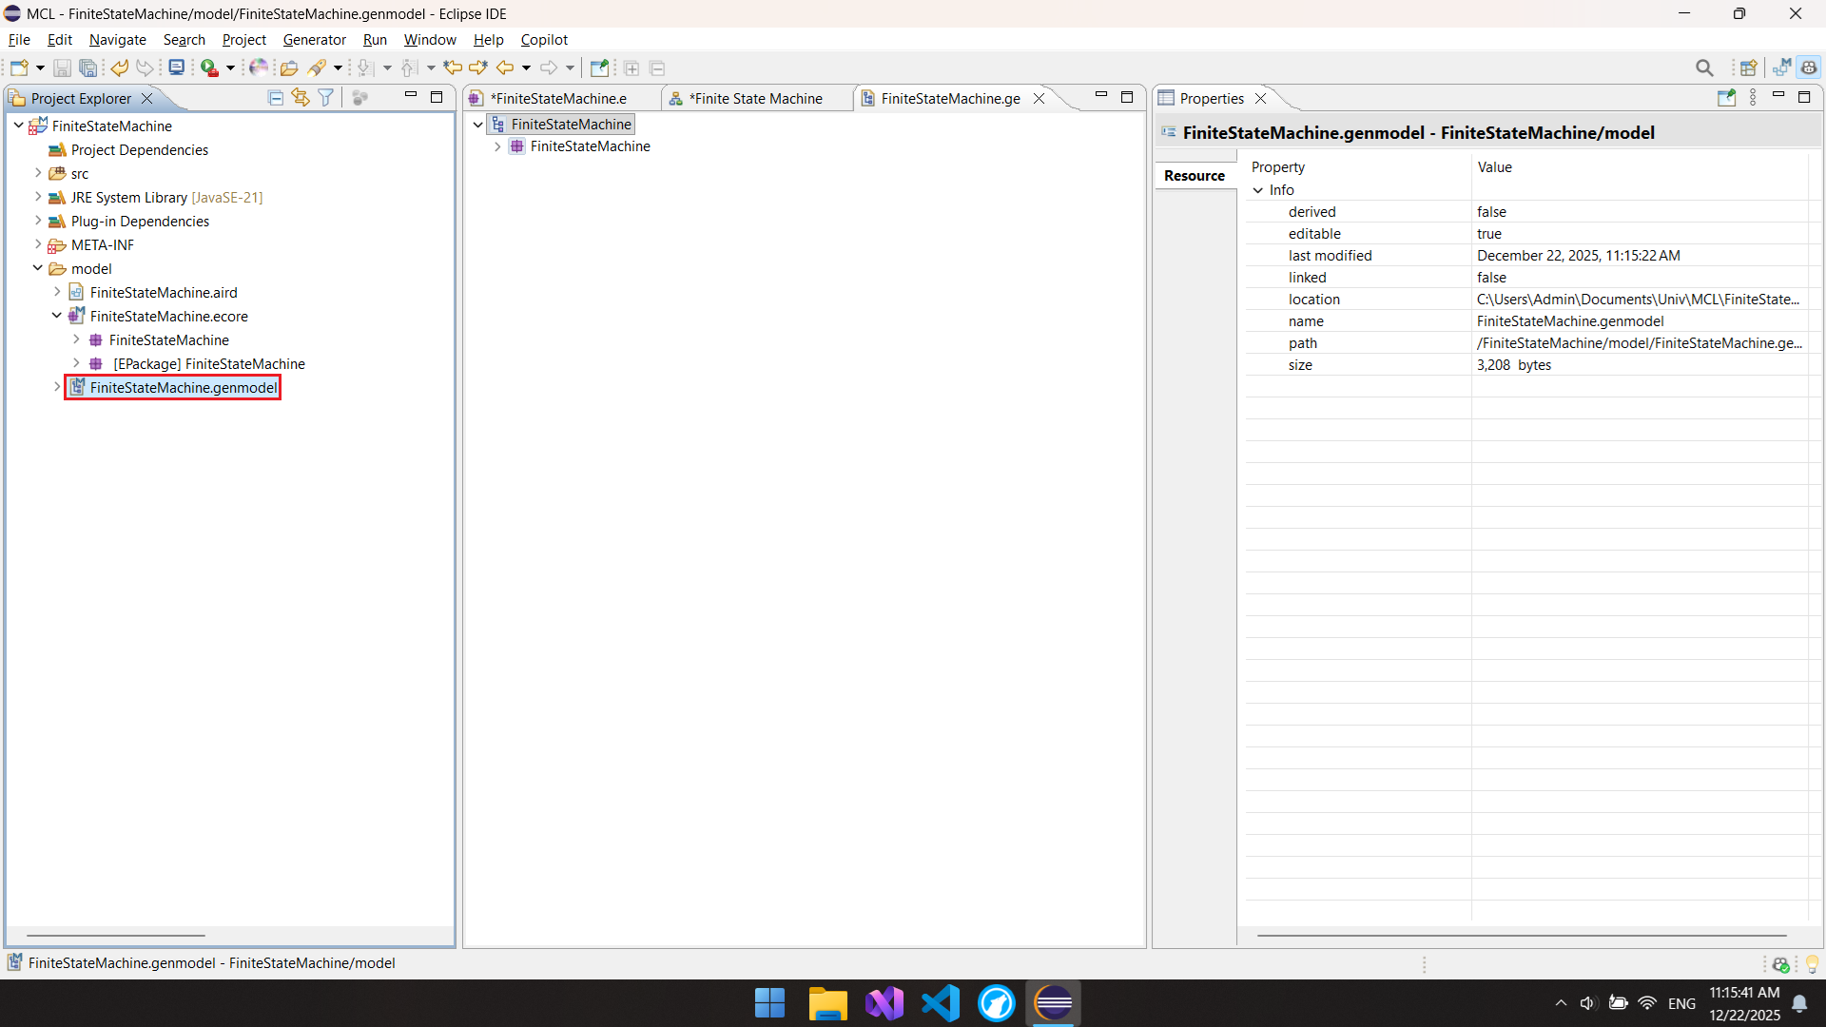Viewport: 1826px width, 1027px height.
Task: Toggle Link with Editor in Project Explorer
Action: (301, 98)
